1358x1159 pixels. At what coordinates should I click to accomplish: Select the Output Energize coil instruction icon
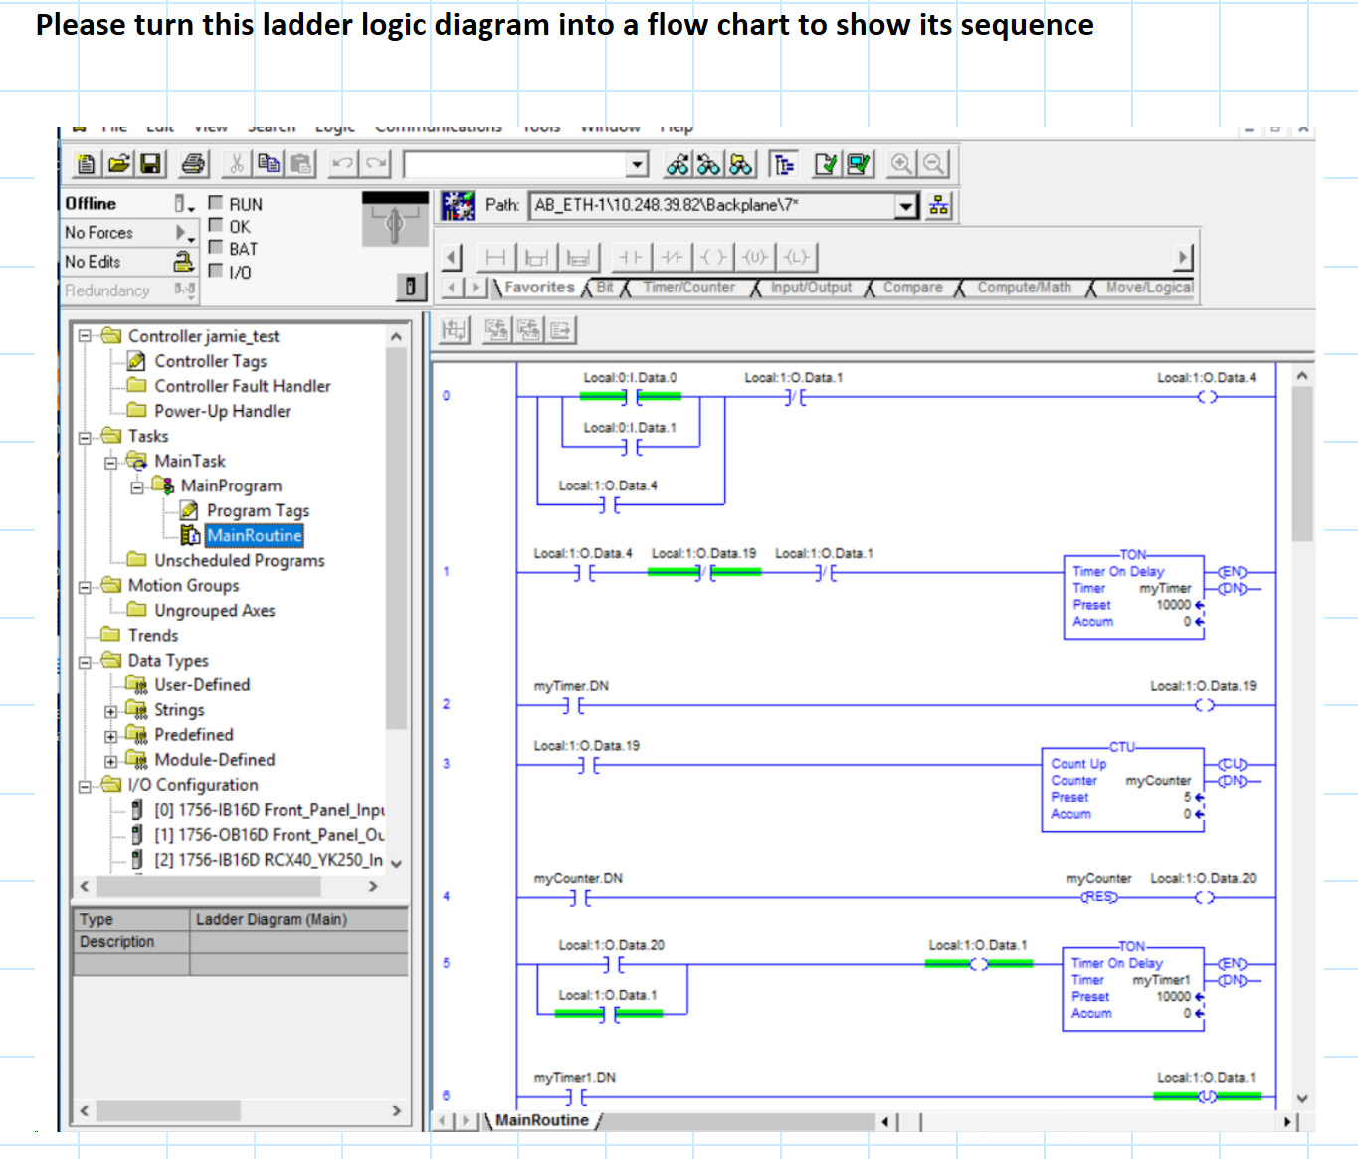point(712,257)
